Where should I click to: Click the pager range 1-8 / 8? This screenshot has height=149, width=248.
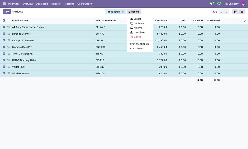tap(214, 12)
